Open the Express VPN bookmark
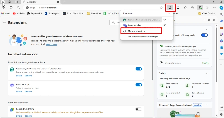224x118 pixels. 34,13
